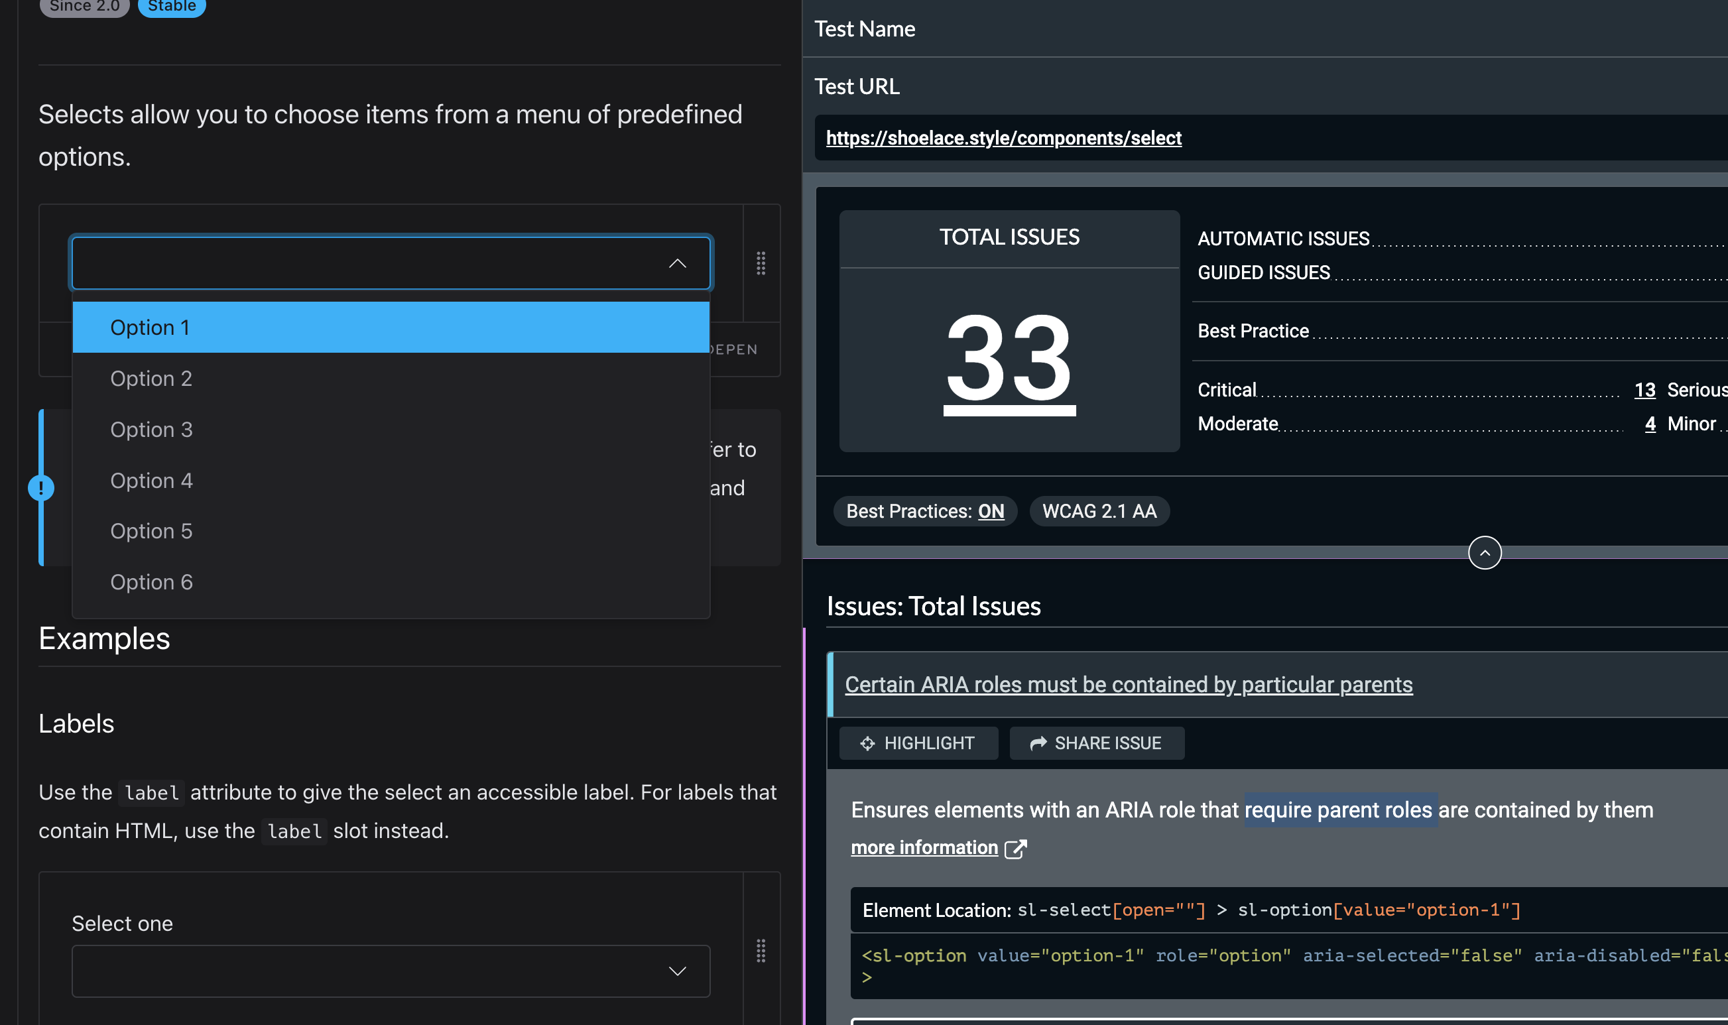This screenshot has width=1728, height=1025.
Task: Click the 4 count next to Minor
Action: tap(1650, 424)
